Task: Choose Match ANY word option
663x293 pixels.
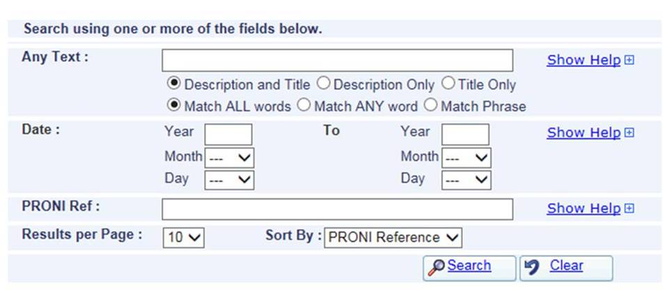Action: pos(304,105)
